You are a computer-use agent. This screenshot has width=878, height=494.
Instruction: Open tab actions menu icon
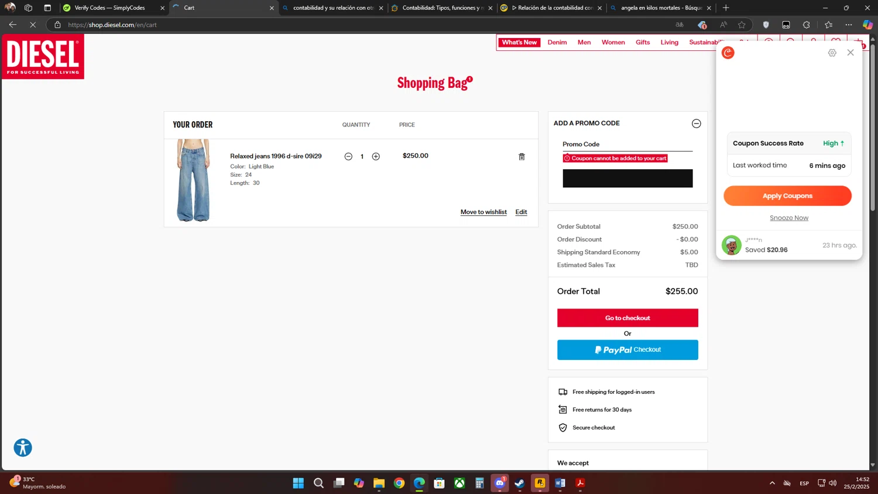[x=47, y=8]
